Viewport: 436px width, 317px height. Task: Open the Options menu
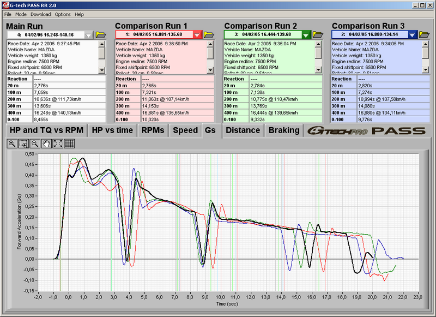point(63,15)
